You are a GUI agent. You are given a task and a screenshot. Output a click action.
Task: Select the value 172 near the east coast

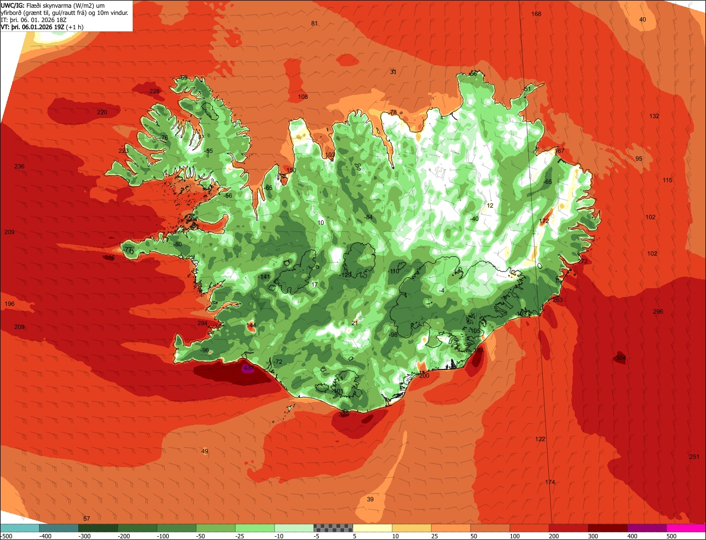(x=544, y=221)
